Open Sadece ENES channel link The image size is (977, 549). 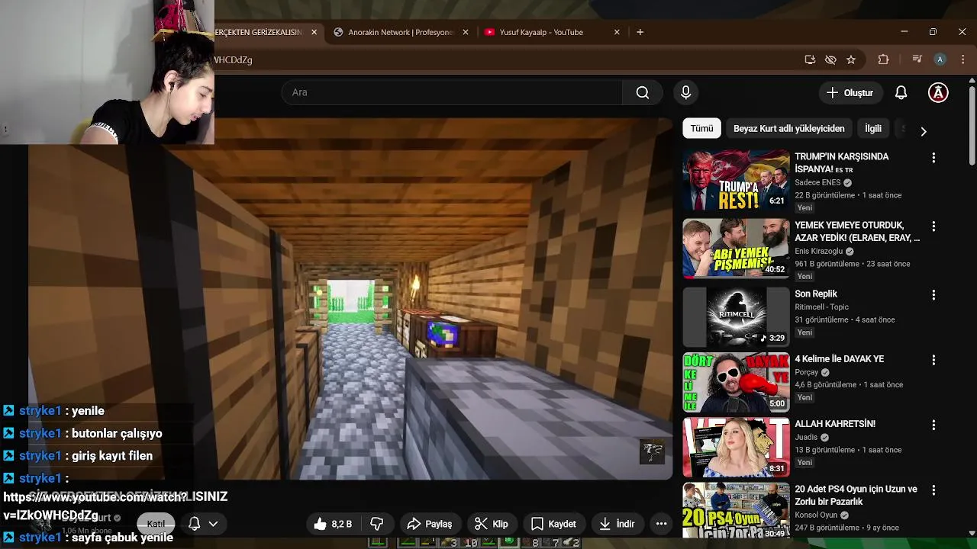tap(817, 183)
